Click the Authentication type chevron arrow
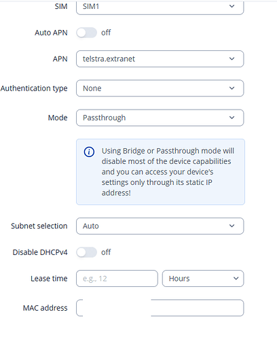277x340 pixels. point(232,88)
